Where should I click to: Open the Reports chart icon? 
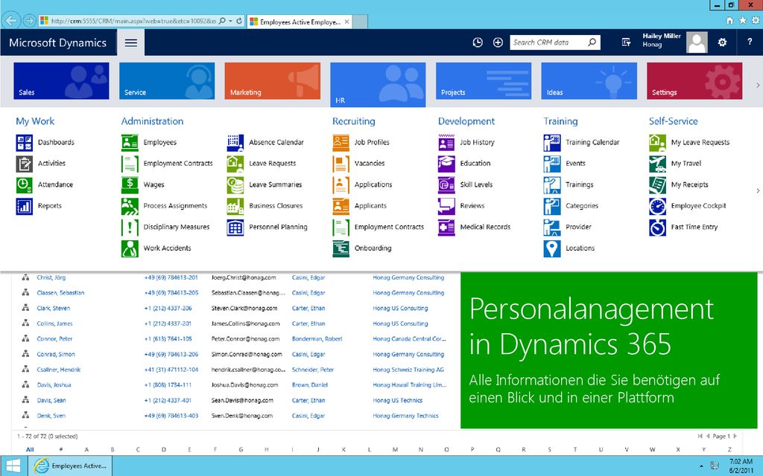25,206
